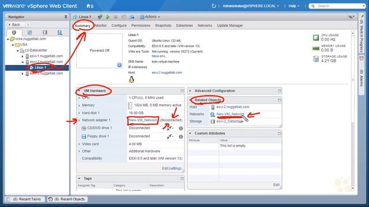Expand the Advanced Configuration section
Image resolution: width=369 pixels, height=207 pixels.
[190, 91]
